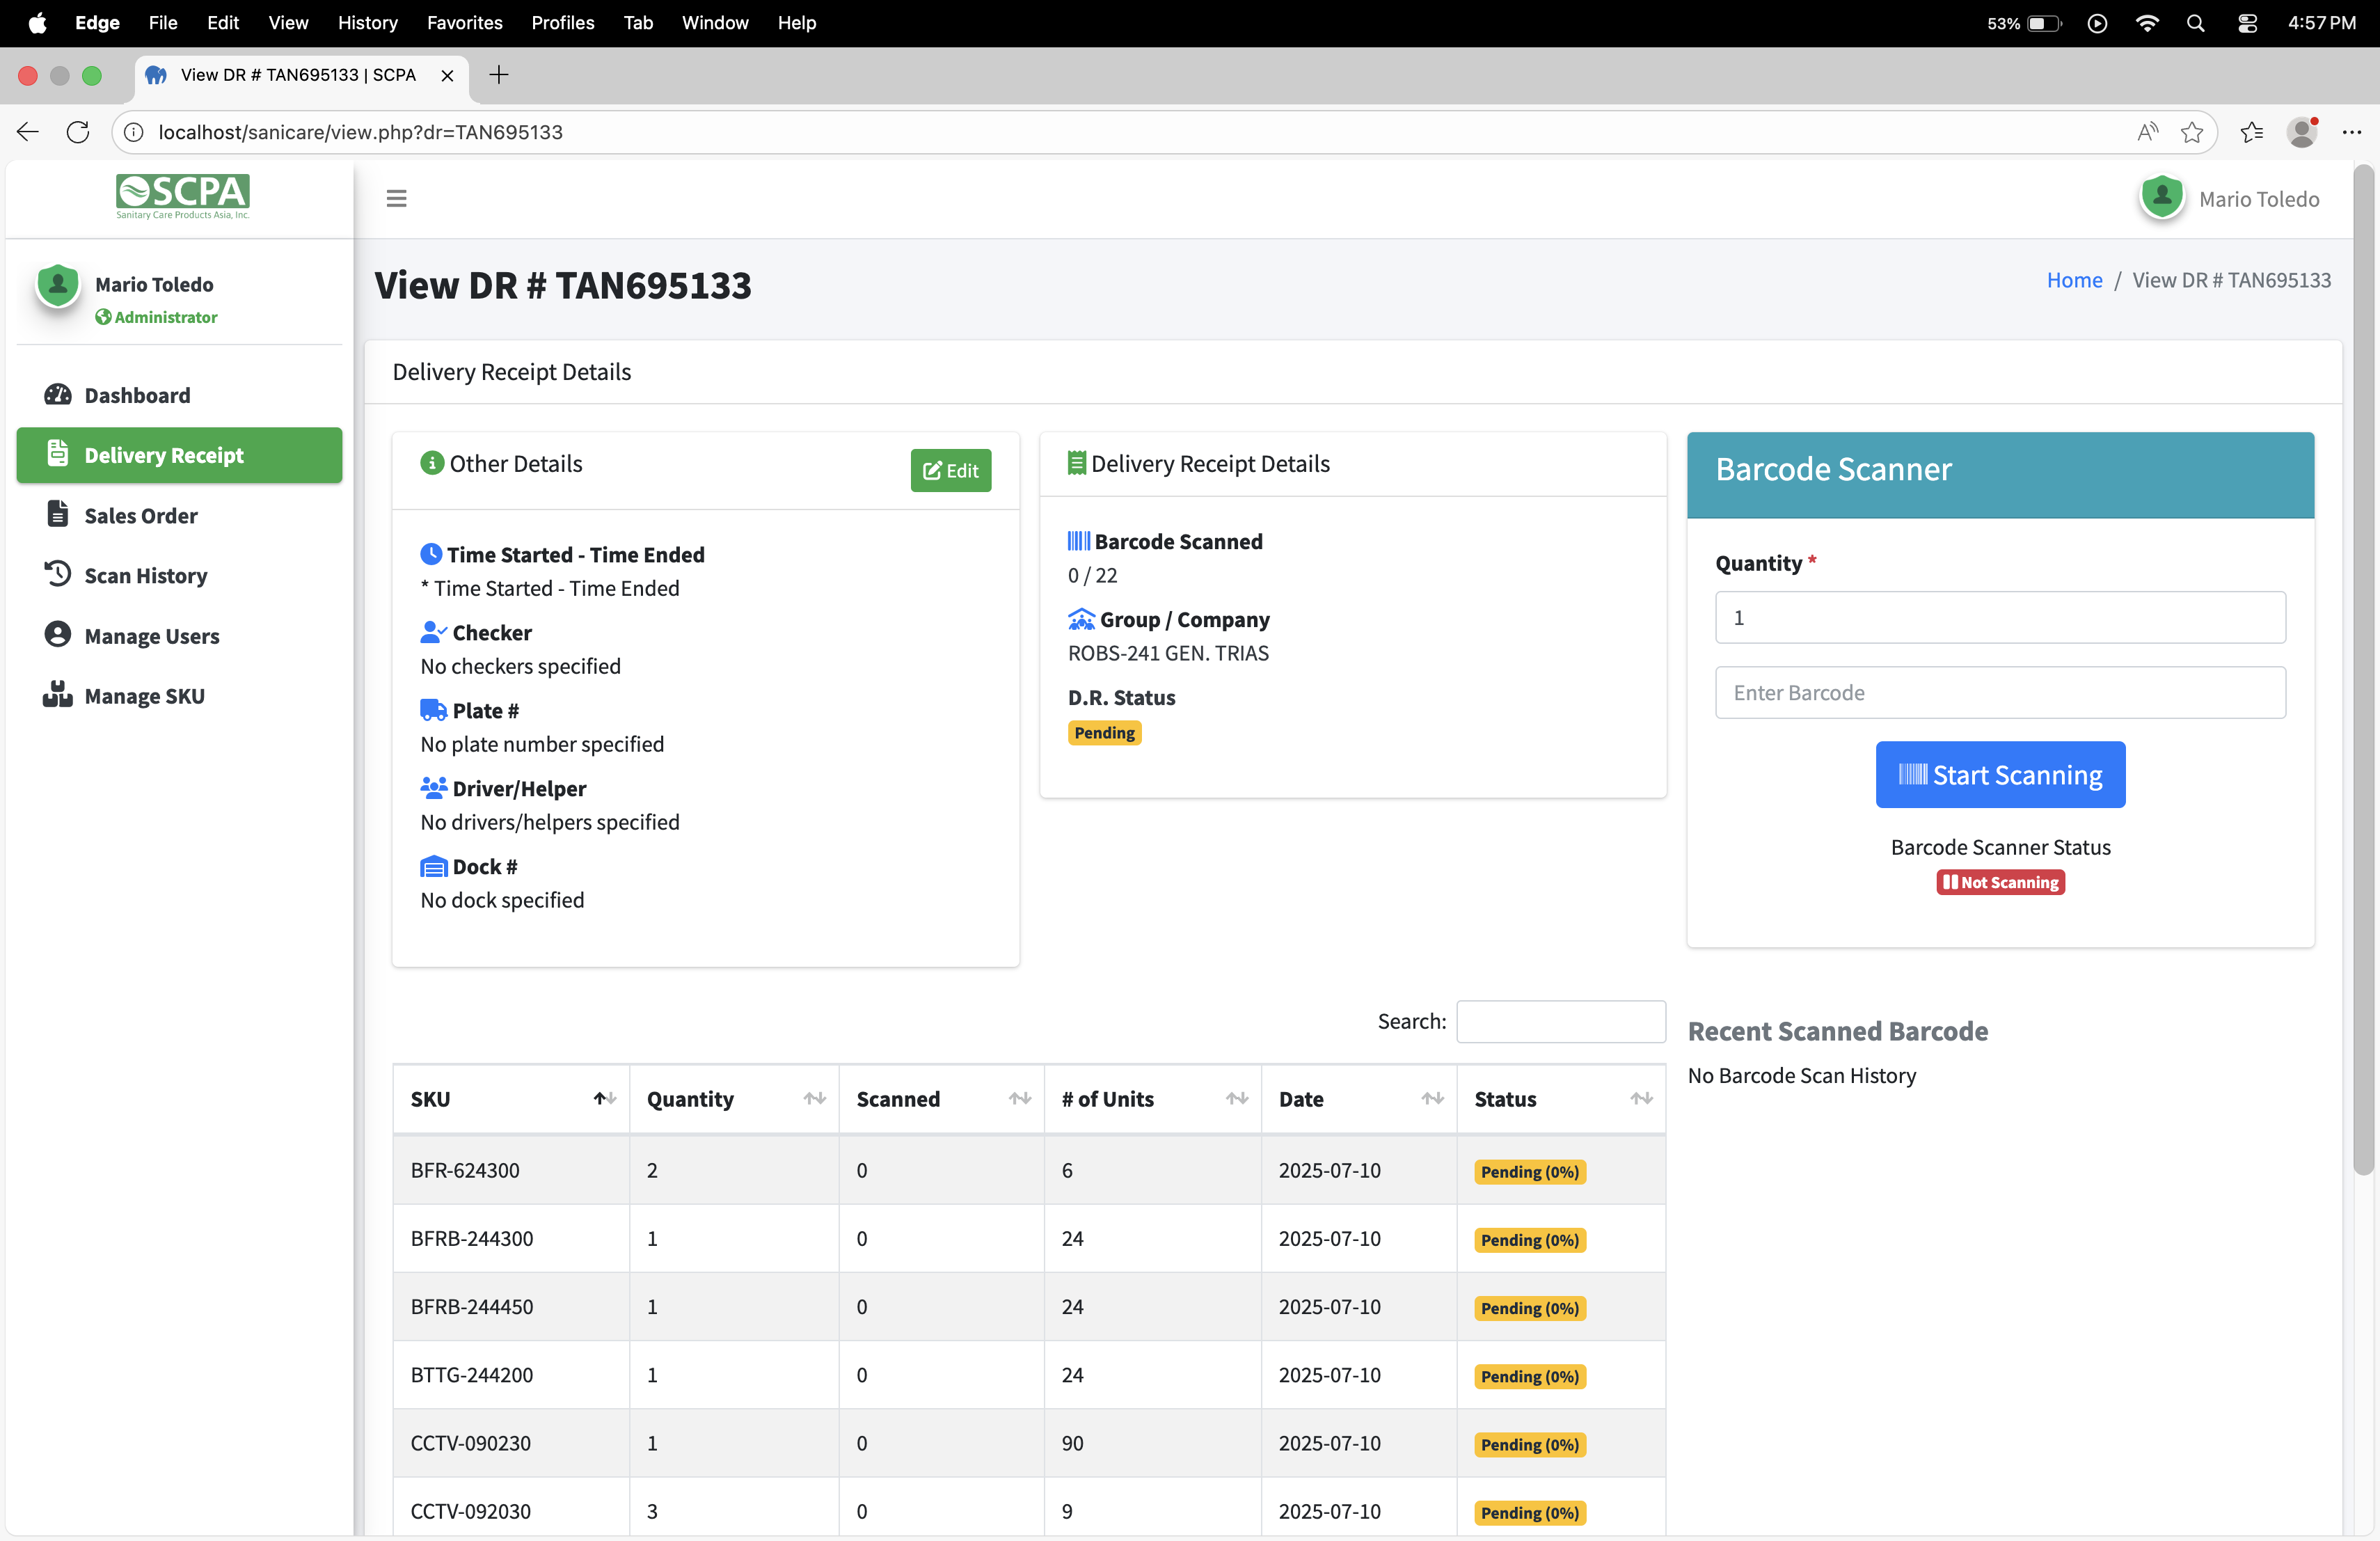Viewport: 2380px width, 1541px height.
Task: Go to Manage SKU page
Action: click(144, 695)
